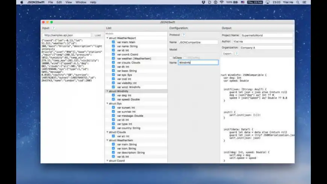Image resolution: width=327 pixels, height=184 pixels.
Task: Uncheck the 'var main: Main' checkbox
Action: 113,42
